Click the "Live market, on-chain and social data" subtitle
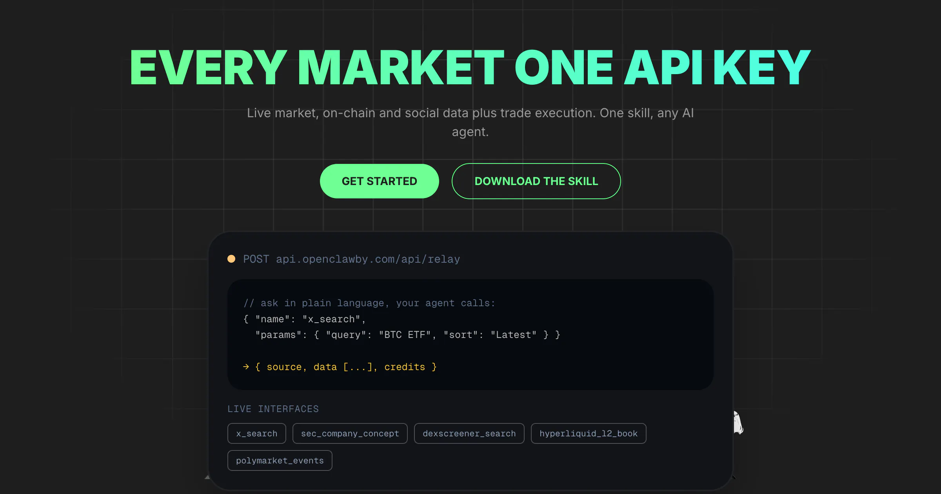Screen dimensions: 941x494 (x=470, y=122)
